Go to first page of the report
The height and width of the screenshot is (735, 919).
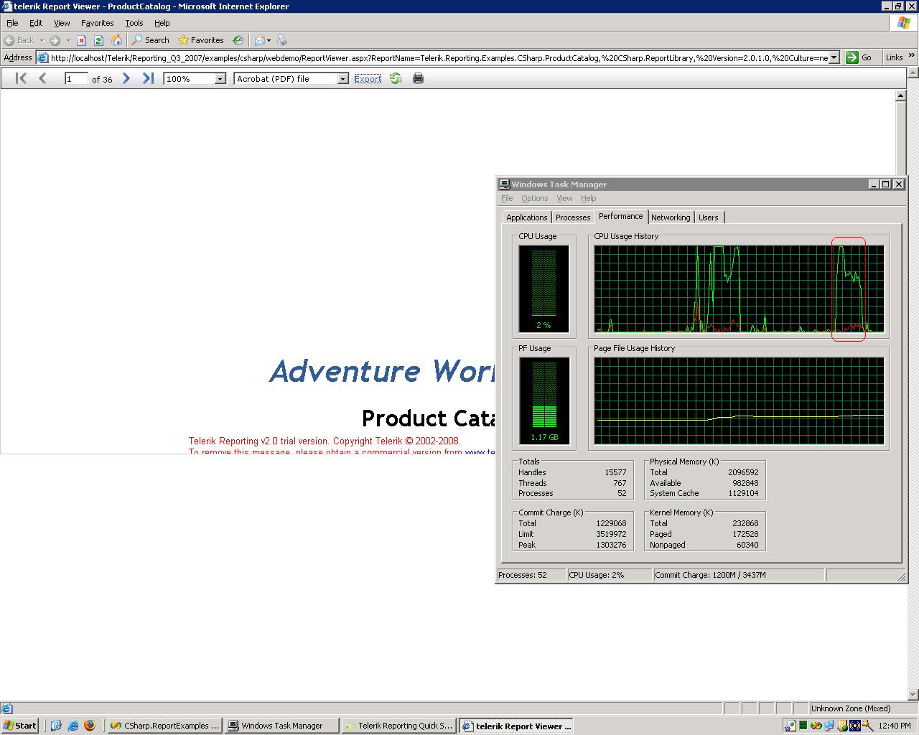coord(21,78)
